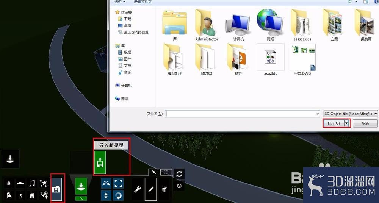Select the 方案 folder

(x=334, y=25)
